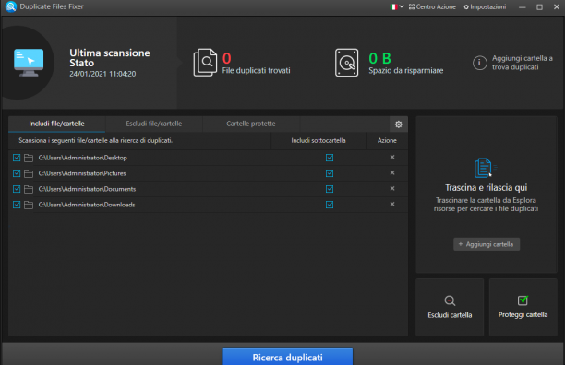Uncheck the Desktop folder checkbox
Image resolution: width=565 pixels, height=365 pixels.
[17, 158]
